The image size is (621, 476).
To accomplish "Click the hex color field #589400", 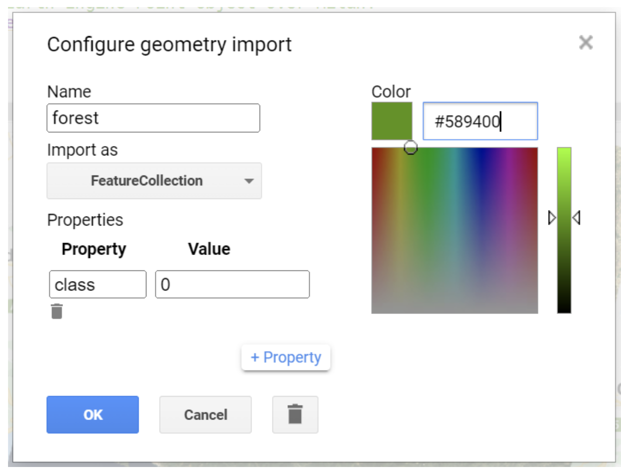I will [480, 121].
